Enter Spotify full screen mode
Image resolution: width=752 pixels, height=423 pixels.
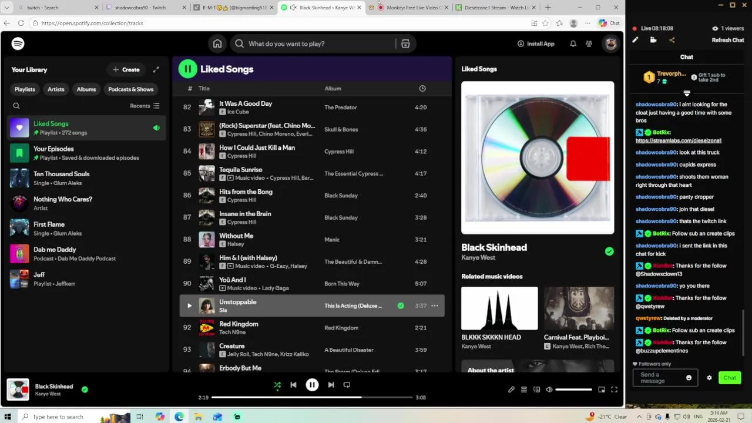point(614,390)
